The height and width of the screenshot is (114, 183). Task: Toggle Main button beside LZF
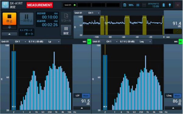pyautogui.click(x=86, y=96)
